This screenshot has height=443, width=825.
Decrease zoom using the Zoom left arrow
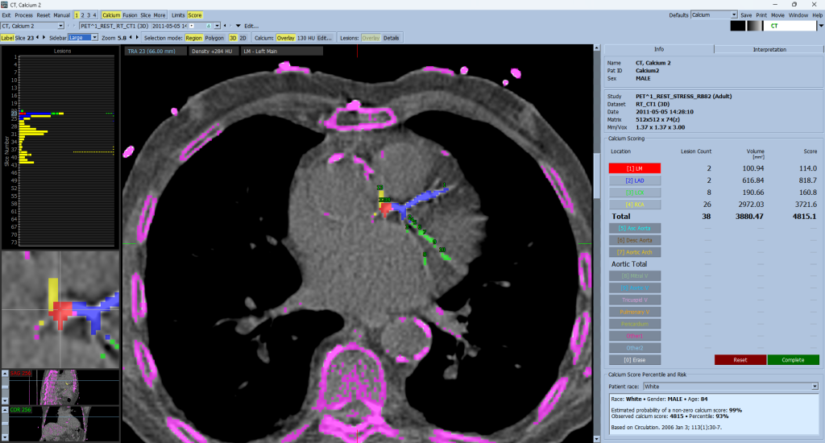pos(131,37)
